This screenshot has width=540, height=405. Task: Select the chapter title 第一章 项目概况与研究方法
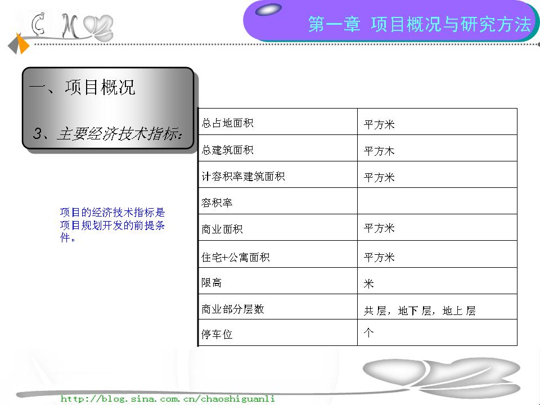click(419, 24)
